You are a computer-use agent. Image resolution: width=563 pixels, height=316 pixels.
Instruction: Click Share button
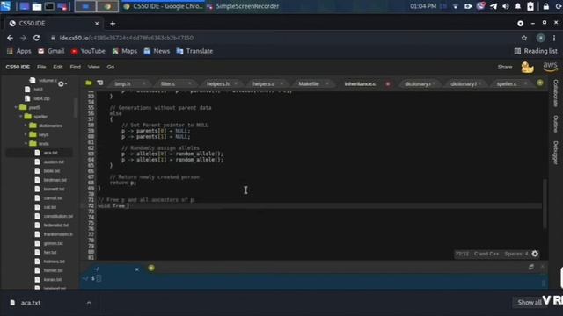pos(505,67)
